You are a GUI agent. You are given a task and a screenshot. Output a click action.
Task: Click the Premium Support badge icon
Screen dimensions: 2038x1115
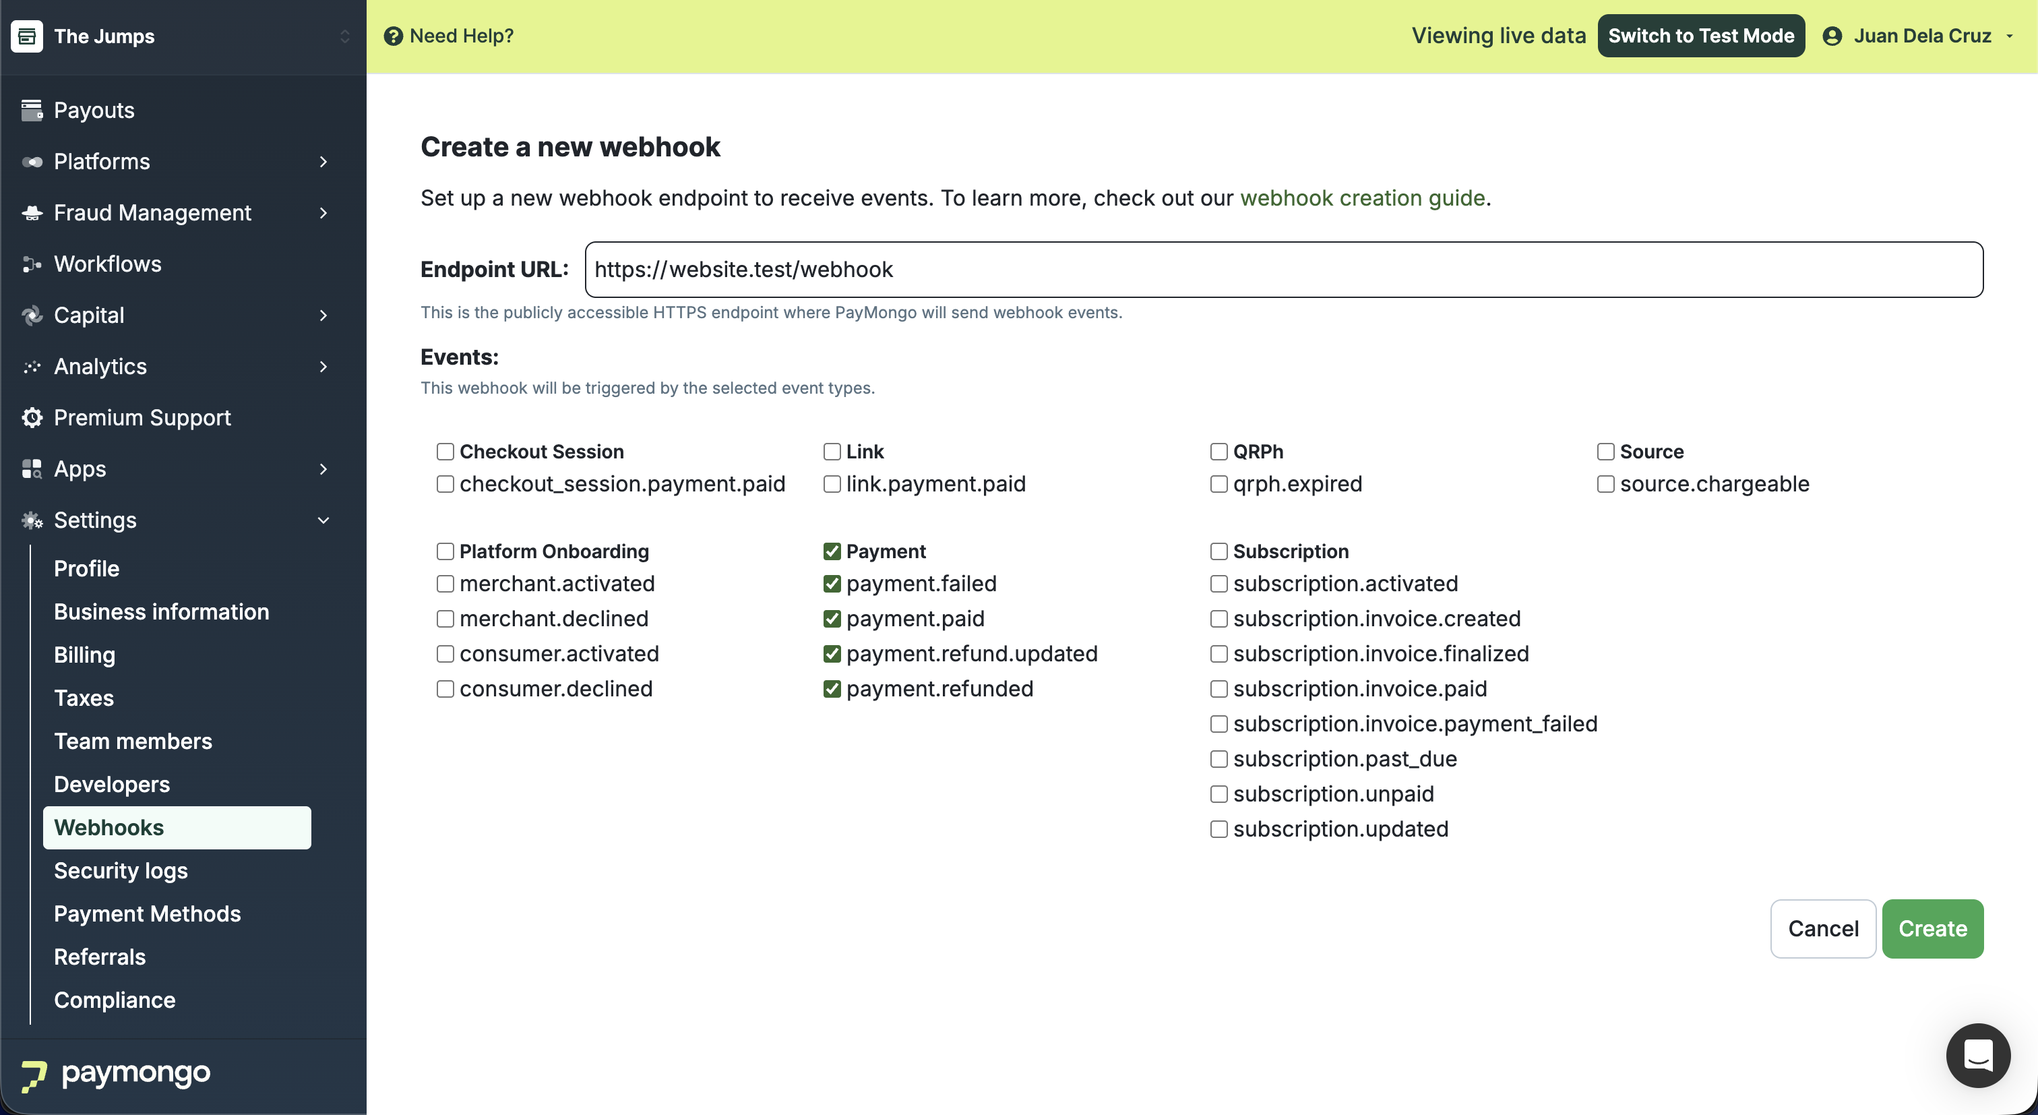(32, 418)
